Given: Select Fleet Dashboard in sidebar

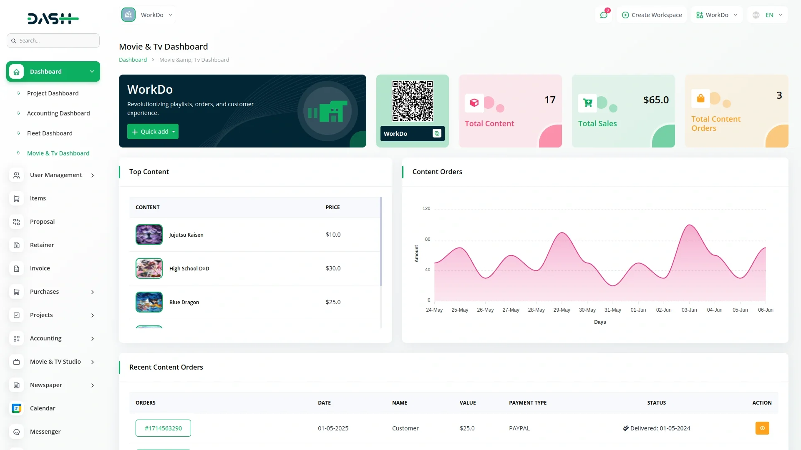Looking at the screenshot, I should click(x=50, y=133).
